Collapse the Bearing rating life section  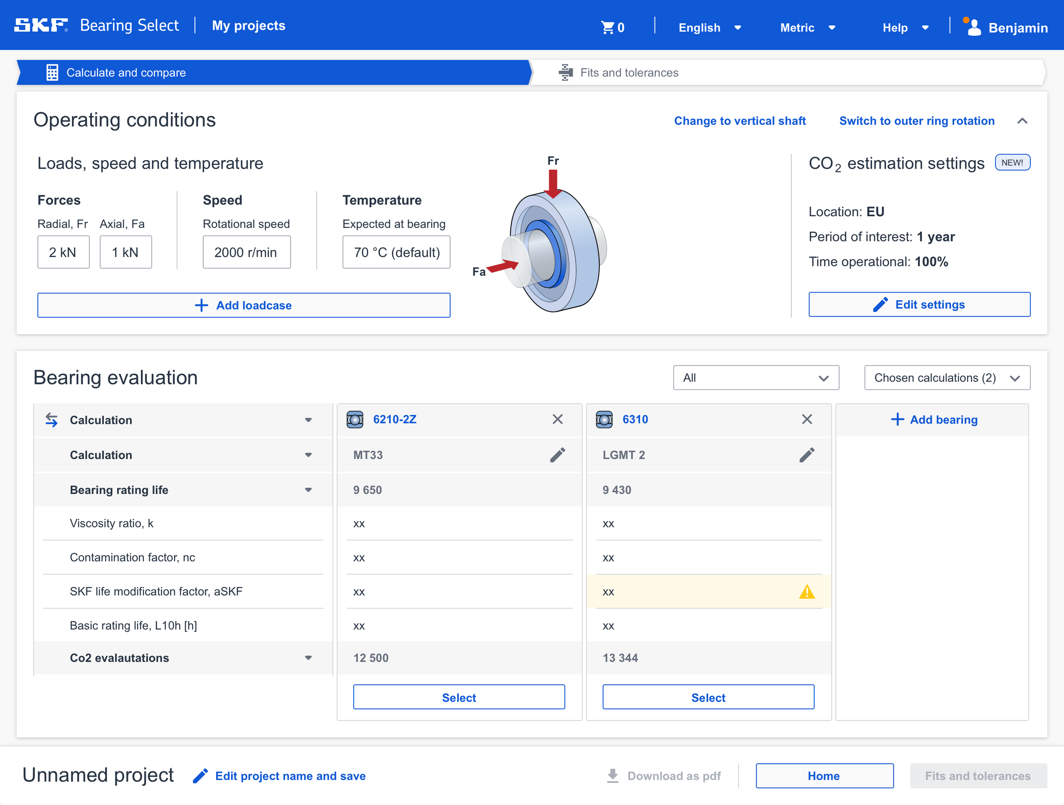click(308, 490)
